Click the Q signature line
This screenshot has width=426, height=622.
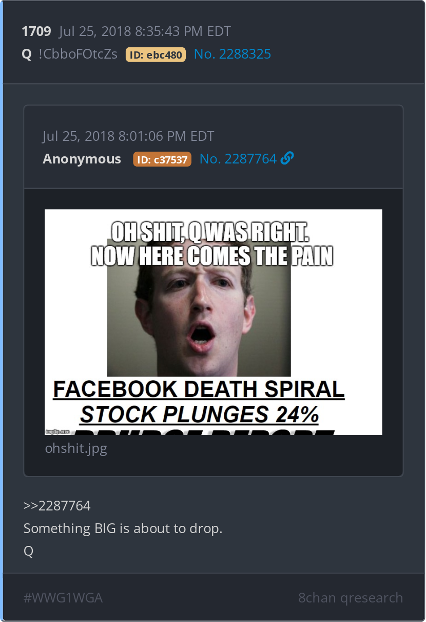pyautogui.click(x=28, y=551)
